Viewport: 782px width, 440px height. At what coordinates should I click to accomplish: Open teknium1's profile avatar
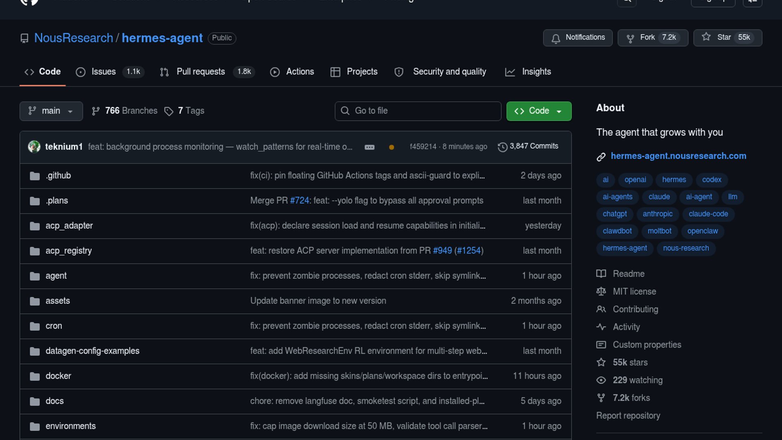coord(35,147)
